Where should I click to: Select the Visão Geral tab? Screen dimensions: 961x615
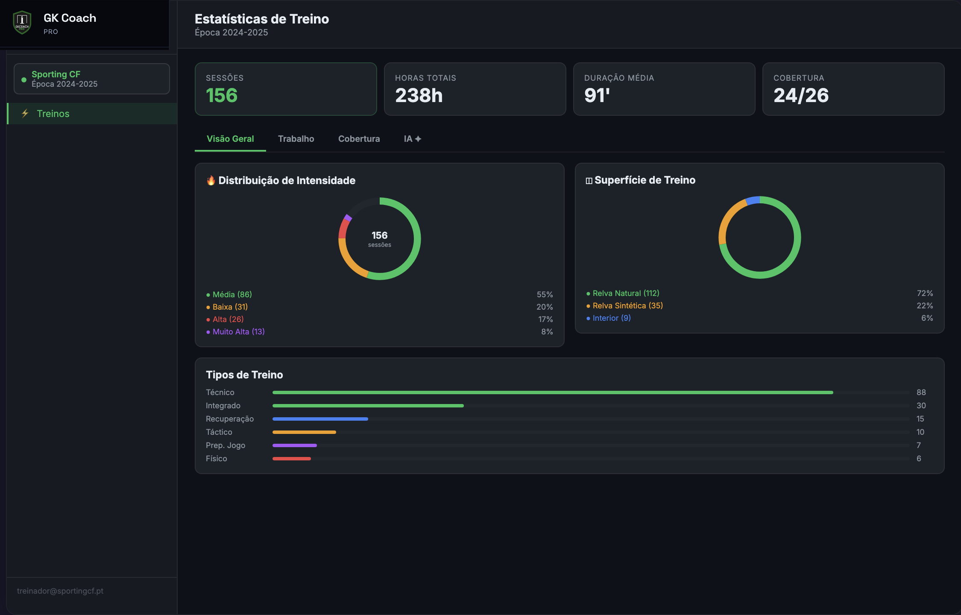point(230,139)
